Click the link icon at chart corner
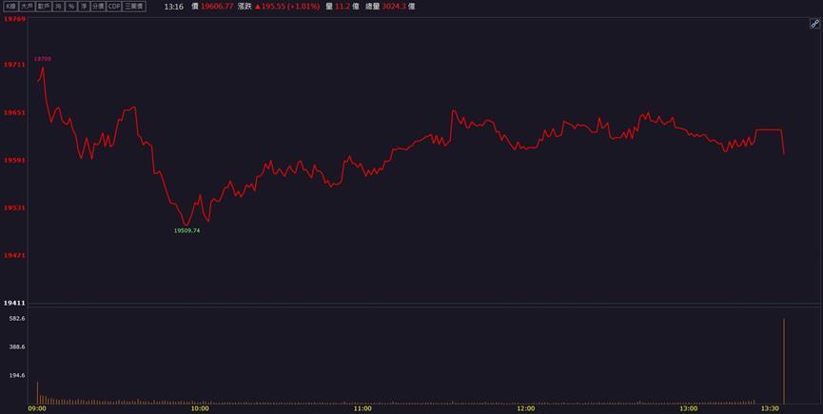823x414 pixels. point(815,23)
